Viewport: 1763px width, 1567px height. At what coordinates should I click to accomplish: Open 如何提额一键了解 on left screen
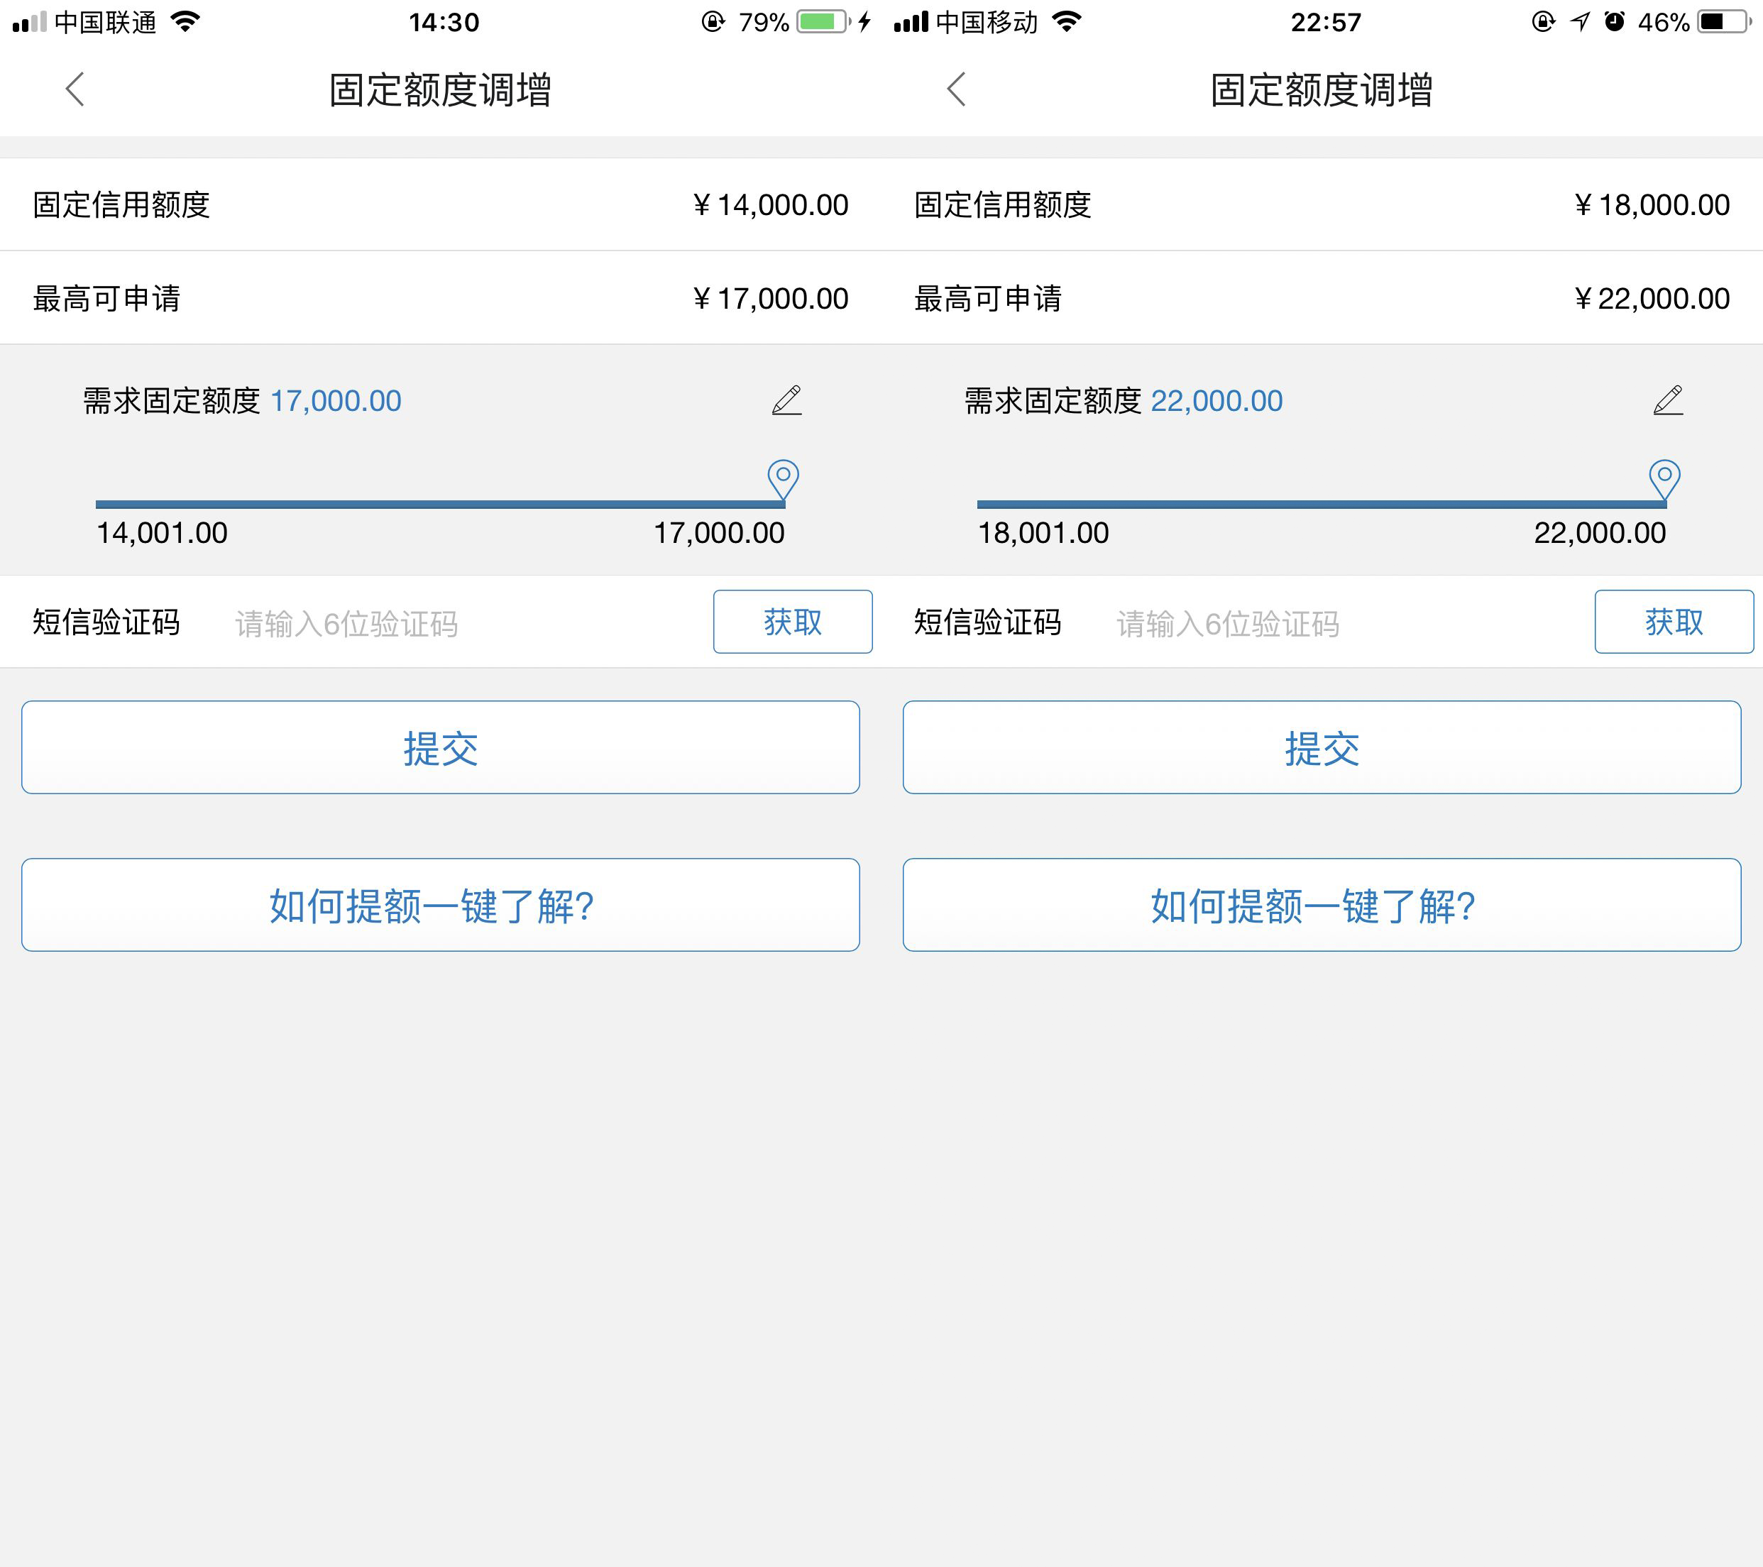click(441, 905)
